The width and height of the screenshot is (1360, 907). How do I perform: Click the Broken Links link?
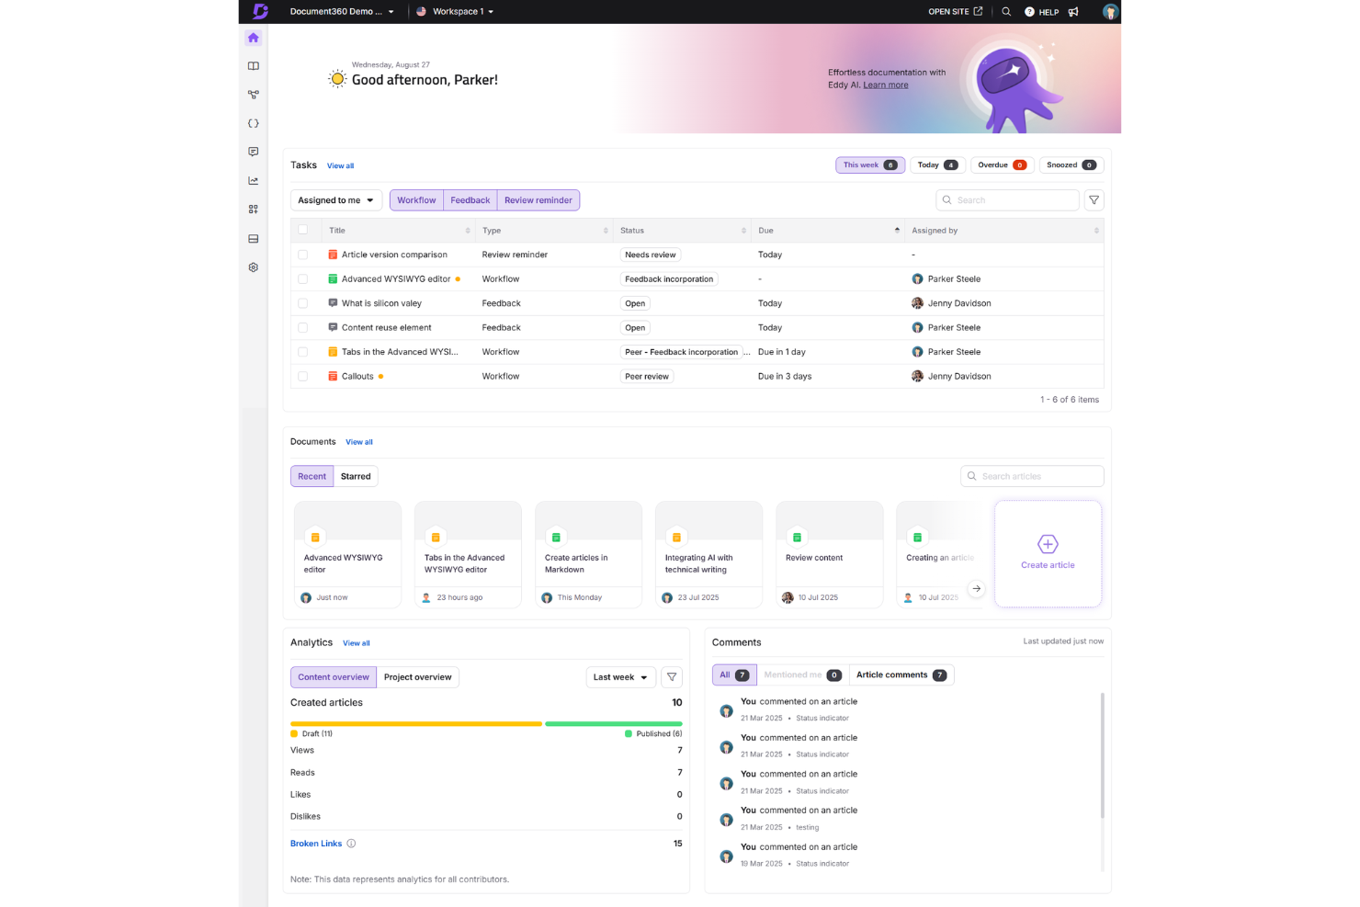315,843
